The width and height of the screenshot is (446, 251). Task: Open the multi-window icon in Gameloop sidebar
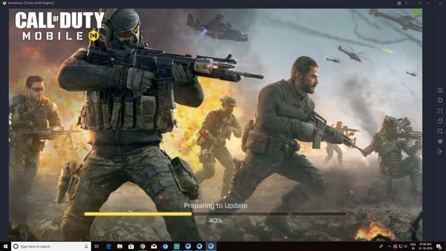pos(440,121)
